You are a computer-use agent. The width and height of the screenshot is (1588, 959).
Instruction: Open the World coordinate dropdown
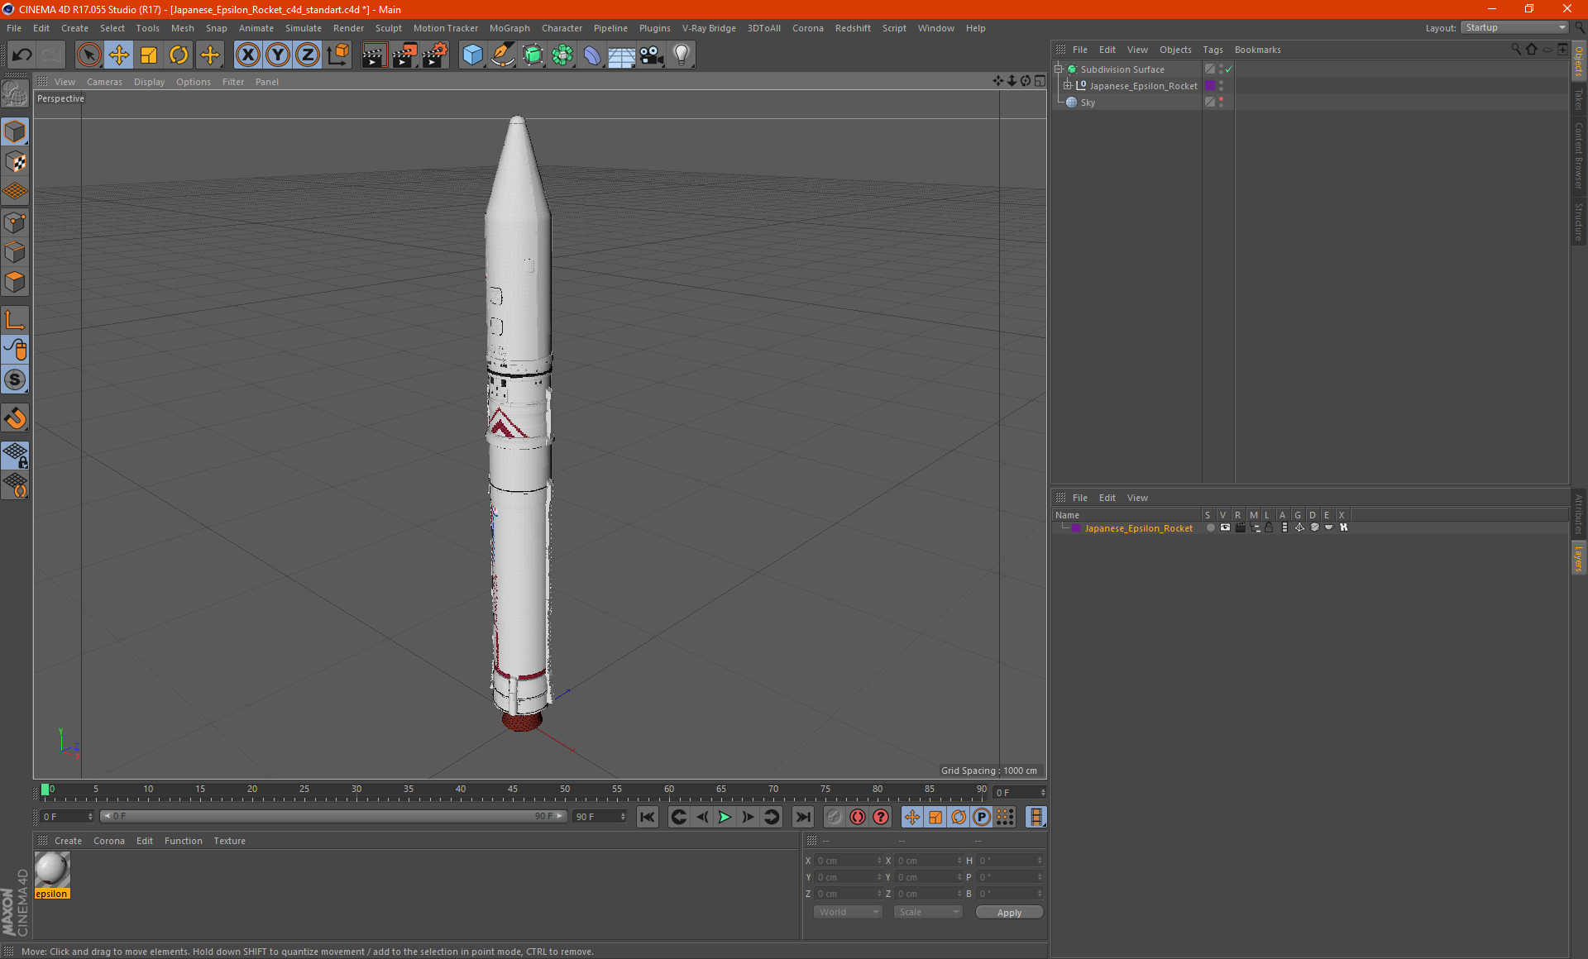pos(848,912)
